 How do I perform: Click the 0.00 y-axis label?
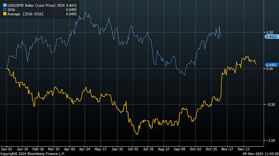click(x=270, y=68)
